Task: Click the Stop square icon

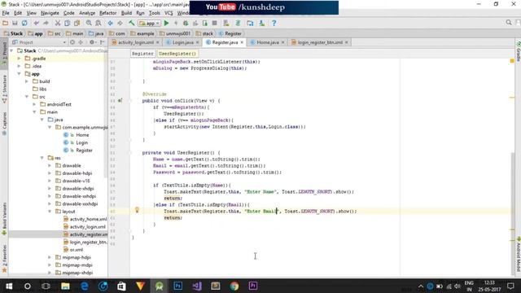Action: [x=214, y=23]
